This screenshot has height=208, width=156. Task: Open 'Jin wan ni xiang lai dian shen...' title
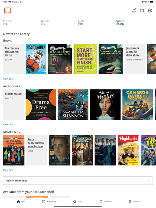point(134,51)
